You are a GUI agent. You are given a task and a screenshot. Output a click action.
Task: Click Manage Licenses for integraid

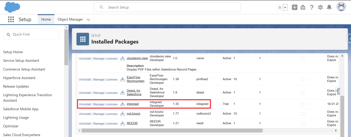coord(105,104)
